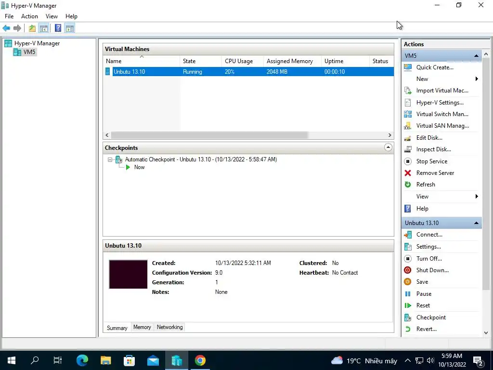This screenshot has height=370, width=493.
Task: Sort by the Name column header
Action: click(x=142, y=61)
